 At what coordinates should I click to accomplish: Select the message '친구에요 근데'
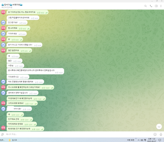pyautogui.click(x=20, y=119)
